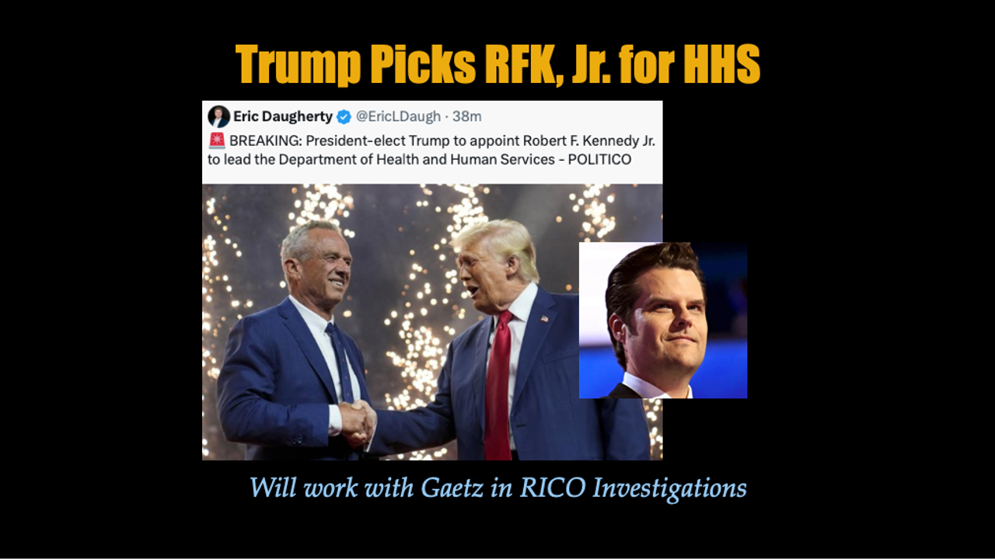Click the 38m tweet timestamp

(x=466, y=116)
